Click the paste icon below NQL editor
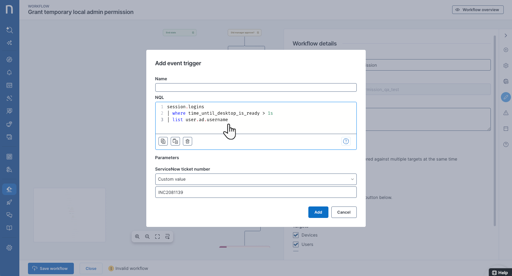512x276 pixels. tap(175, 141)
